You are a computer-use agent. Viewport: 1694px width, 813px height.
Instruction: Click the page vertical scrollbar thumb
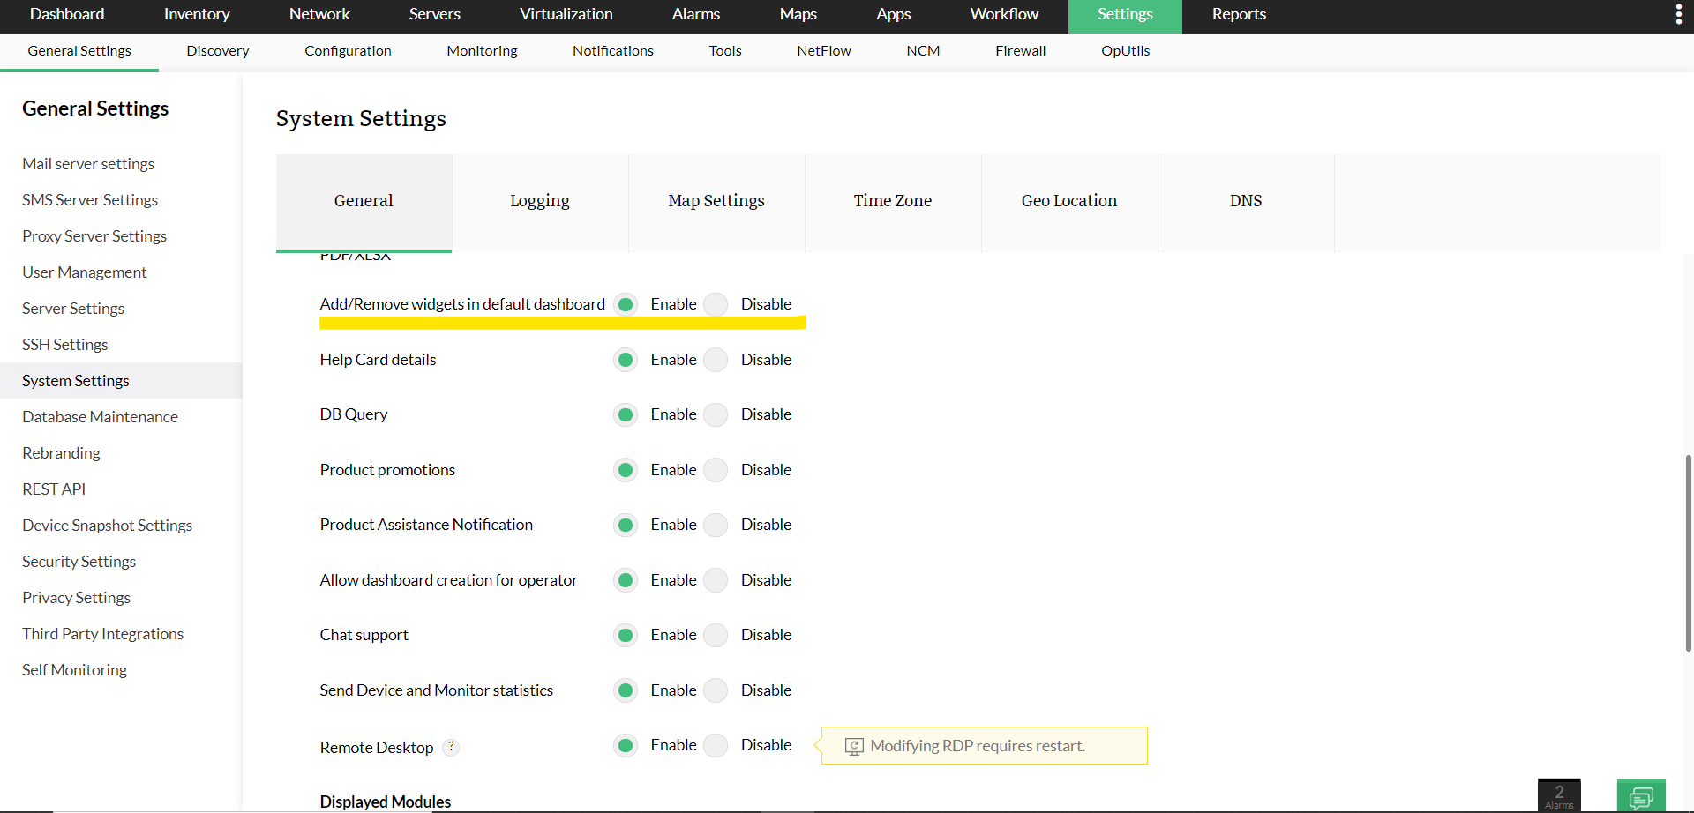coord(1688,552)
